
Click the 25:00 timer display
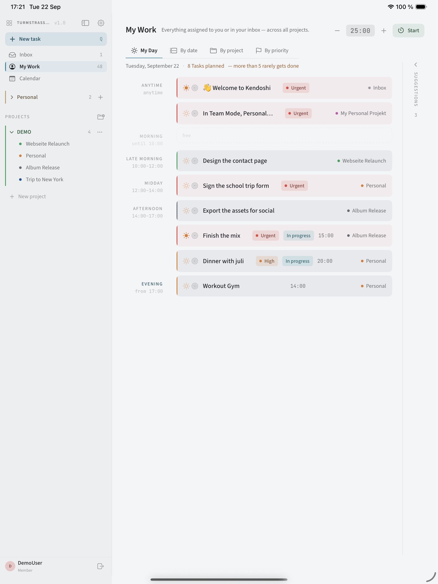click(360, 31)
